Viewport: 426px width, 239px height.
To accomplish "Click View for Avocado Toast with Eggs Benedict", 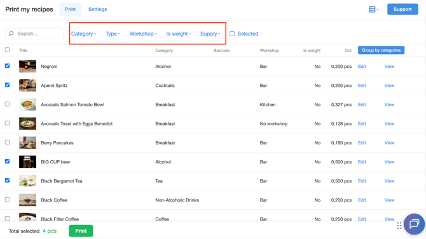I will (x=389, y=124).
